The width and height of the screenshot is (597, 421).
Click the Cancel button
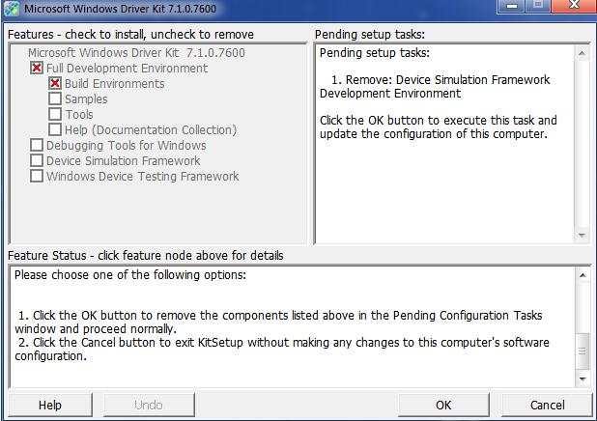point(547,405)
